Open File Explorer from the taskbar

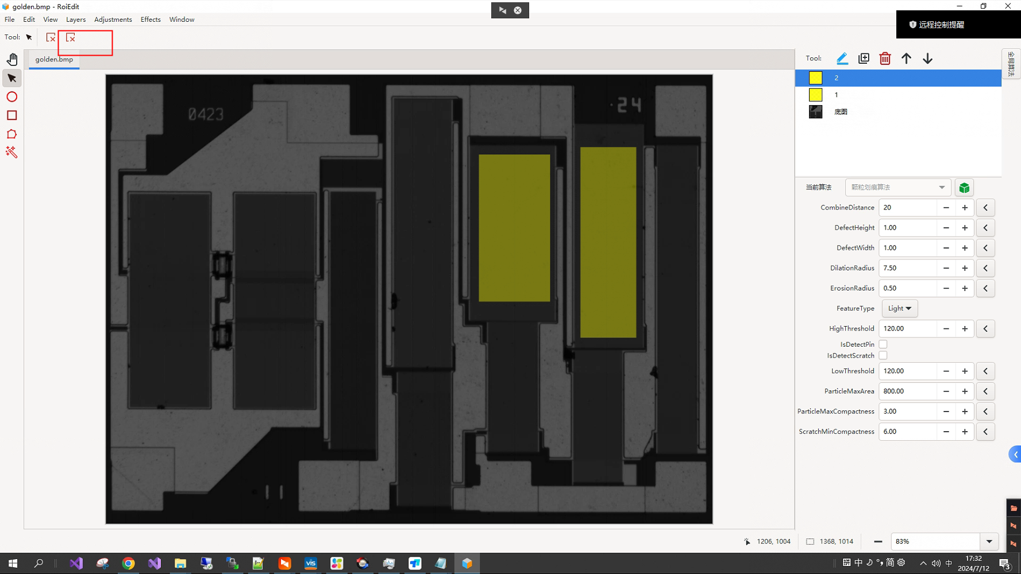180,564
